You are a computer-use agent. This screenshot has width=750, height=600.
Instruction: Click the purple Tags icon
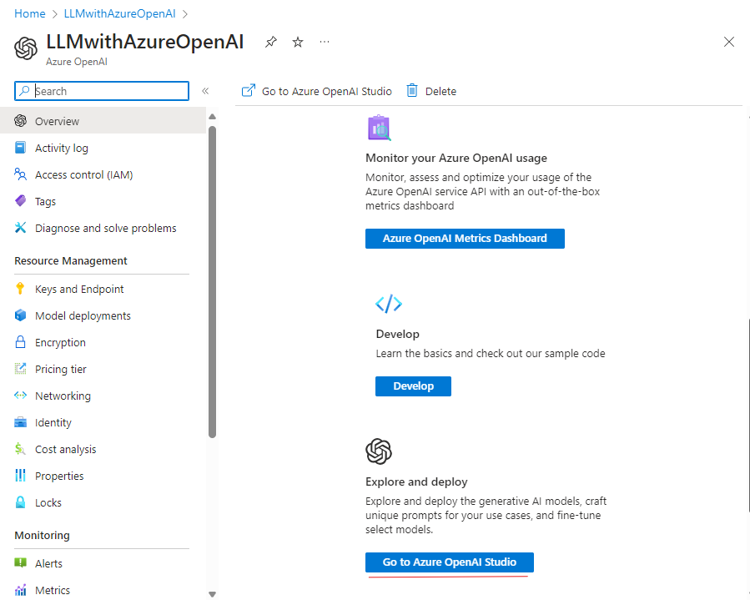[x=21, y=201]
